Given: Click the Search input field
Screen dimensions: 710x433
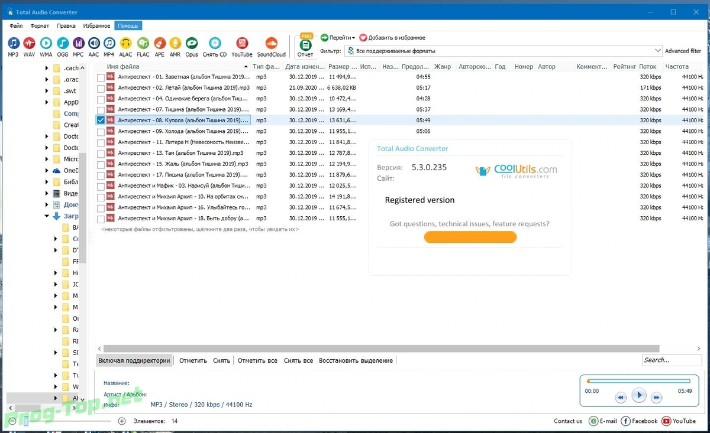Looking at the screenshot, I should tap(672, 360).
